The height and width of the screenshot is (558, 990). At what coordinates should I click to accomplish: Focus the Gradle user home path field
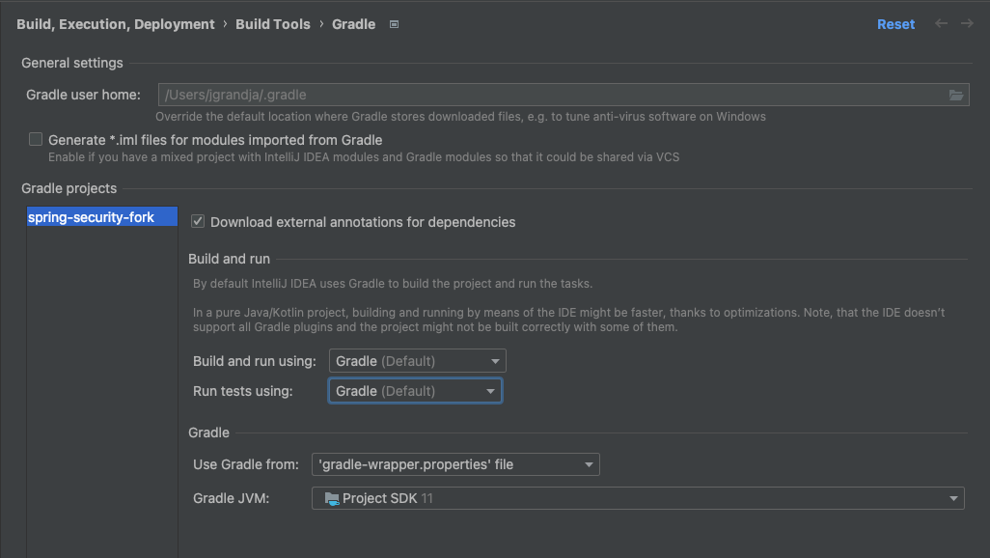pyautogui.click(x=550, y=95)
